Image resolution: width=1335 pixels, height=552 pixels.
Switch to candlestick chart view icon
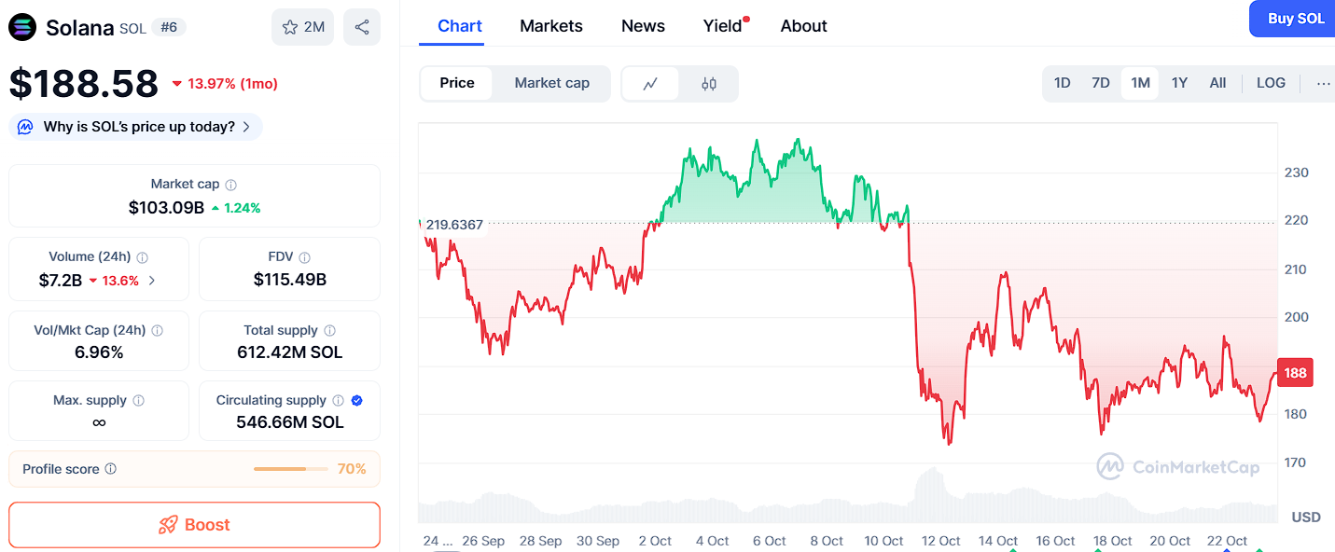click(x=709, y=84)
